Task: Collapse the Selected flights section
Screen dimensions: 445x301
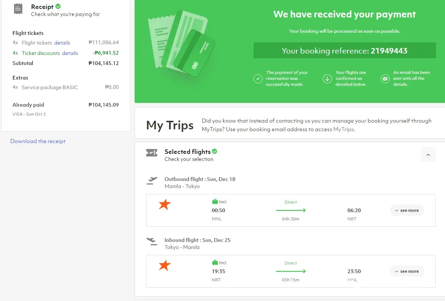Action: click(428, 155)
